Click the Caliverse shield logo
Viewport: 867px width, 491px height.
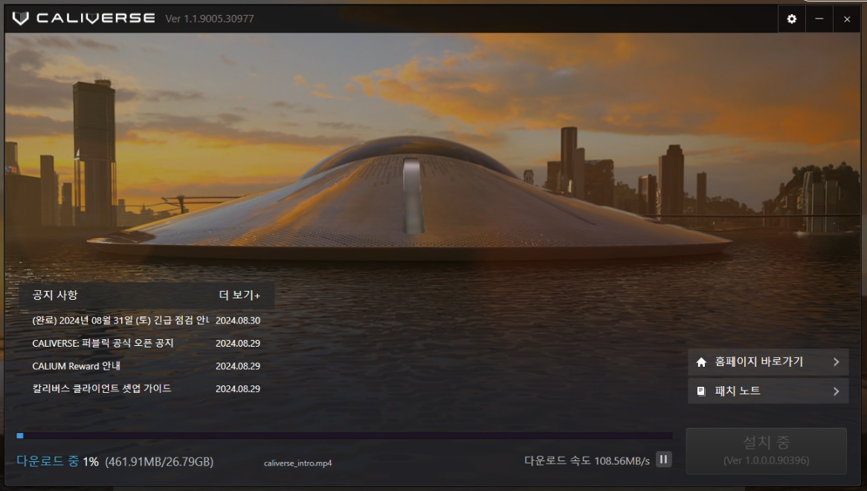click(x=21, y=19)
